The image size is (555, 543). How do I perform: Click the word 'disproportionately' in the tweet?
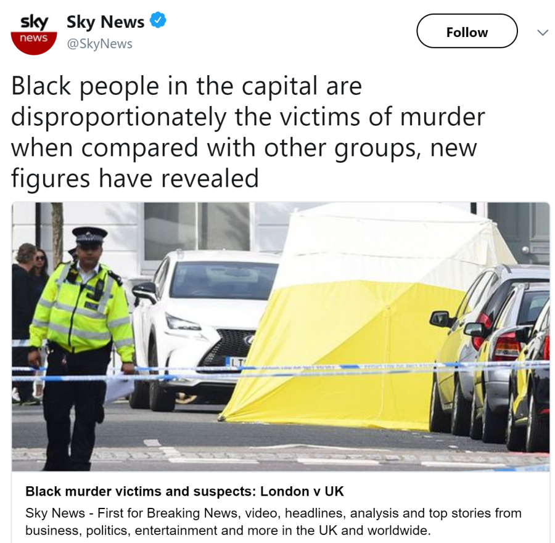point(119,118)
